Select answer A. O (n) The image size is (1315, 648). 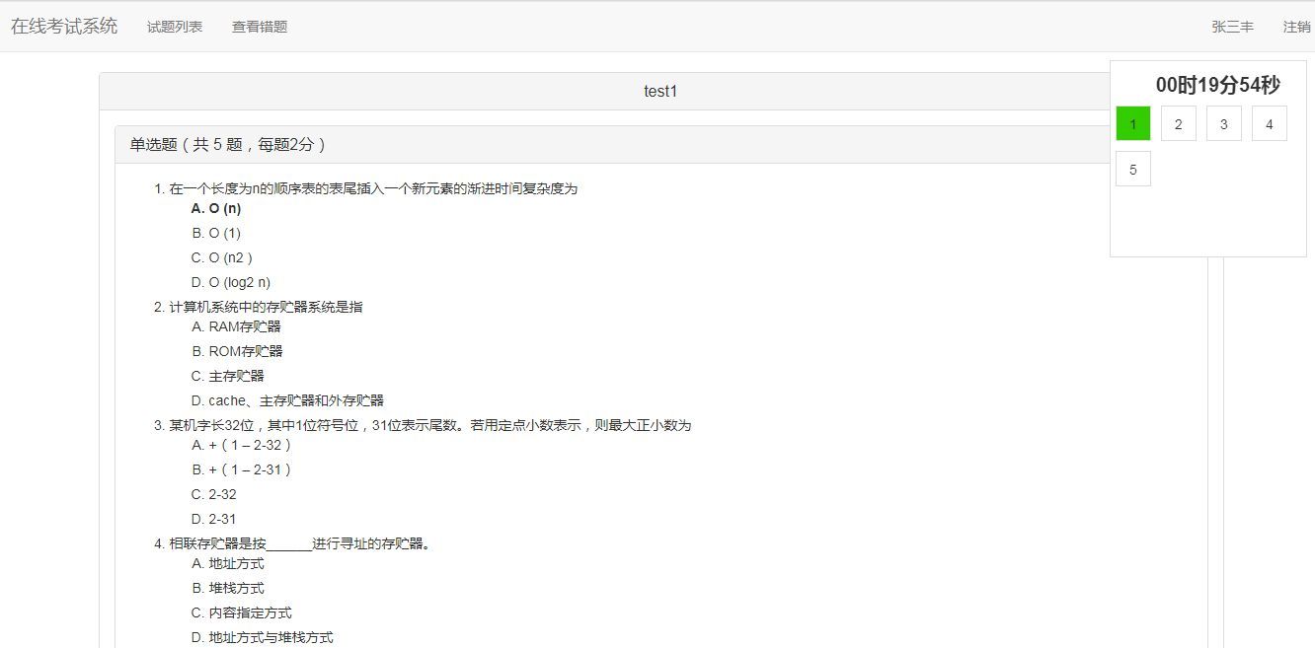[x=216, y=208]
